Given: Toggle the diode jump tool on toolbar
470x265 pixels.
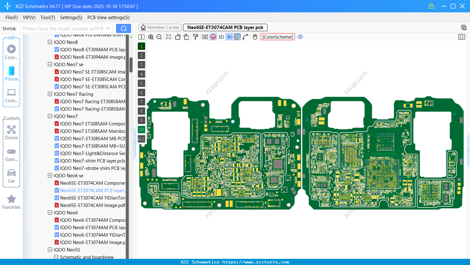Looking at the screenshot, I should click(229, 37).
